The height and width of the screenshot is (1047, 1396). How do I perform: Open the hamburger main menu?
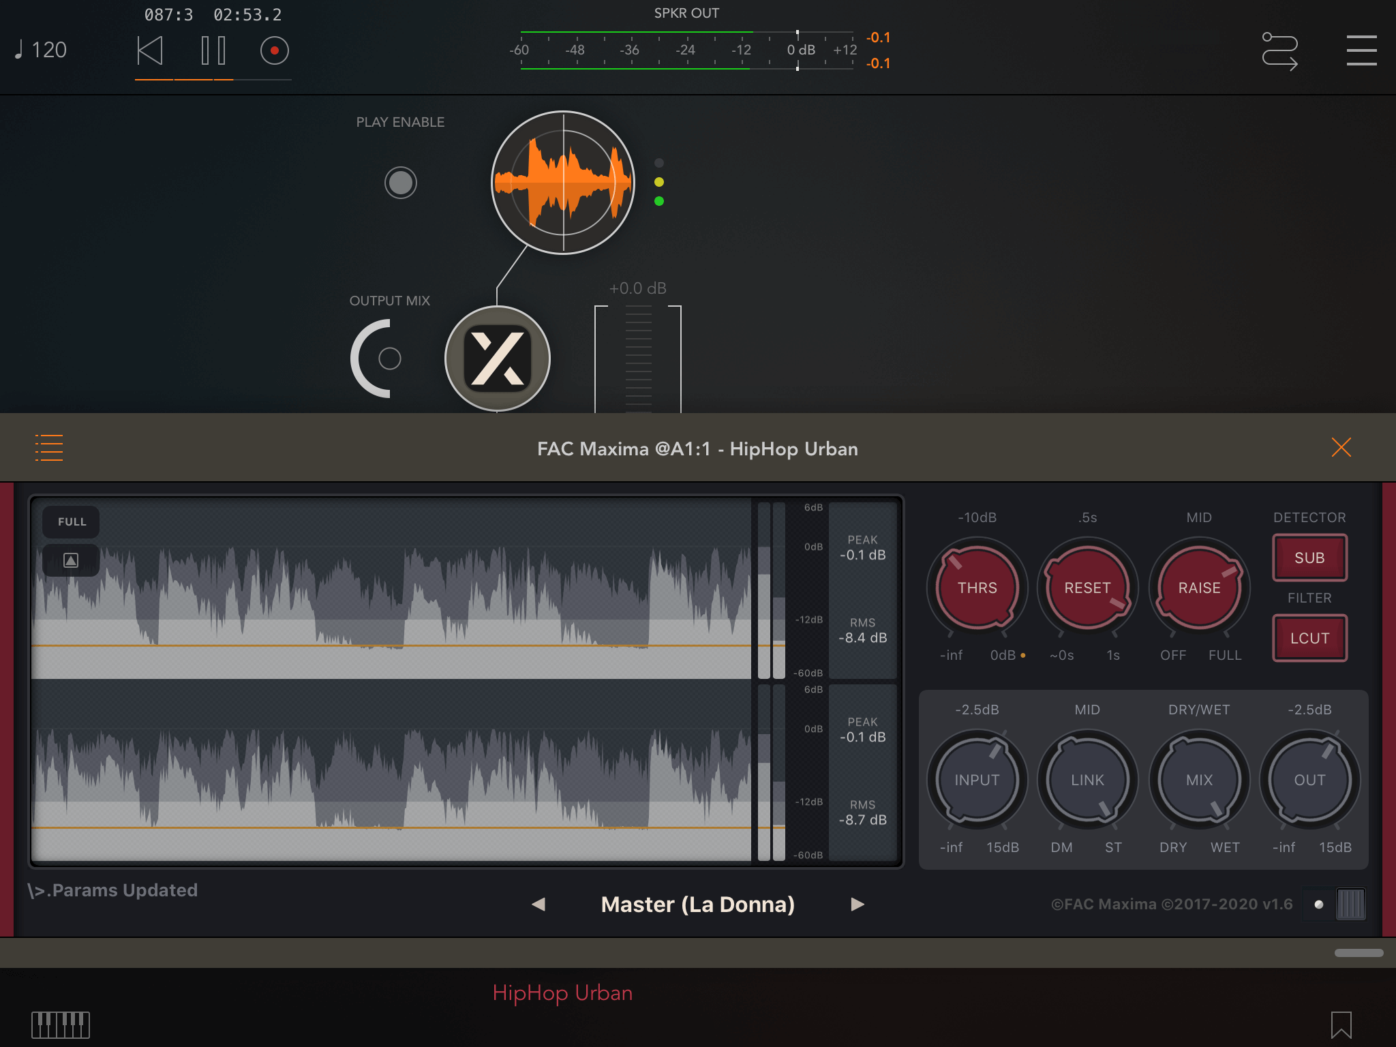coord(1361,50)
